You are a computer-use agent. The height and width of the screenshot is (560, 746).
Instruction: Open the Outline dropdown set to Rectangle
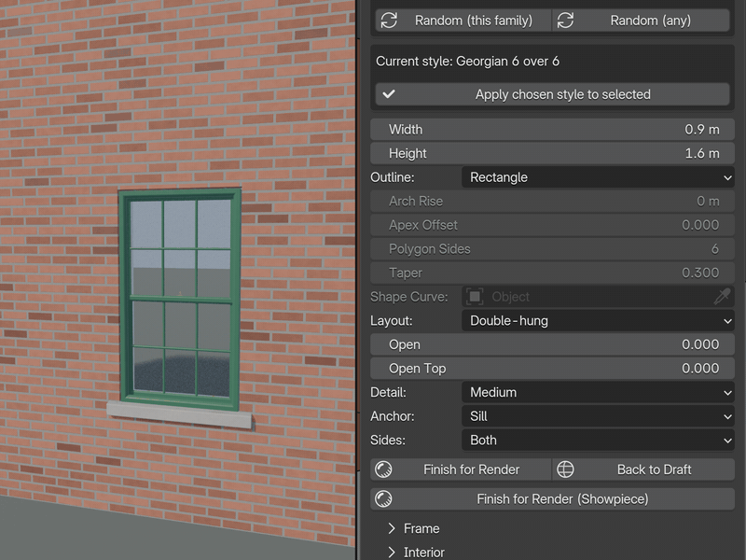[598, 177]
